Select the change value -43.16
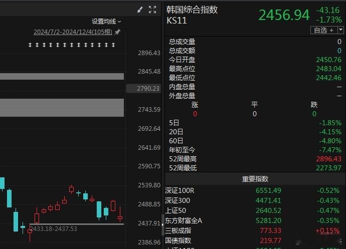 [327, 10]
